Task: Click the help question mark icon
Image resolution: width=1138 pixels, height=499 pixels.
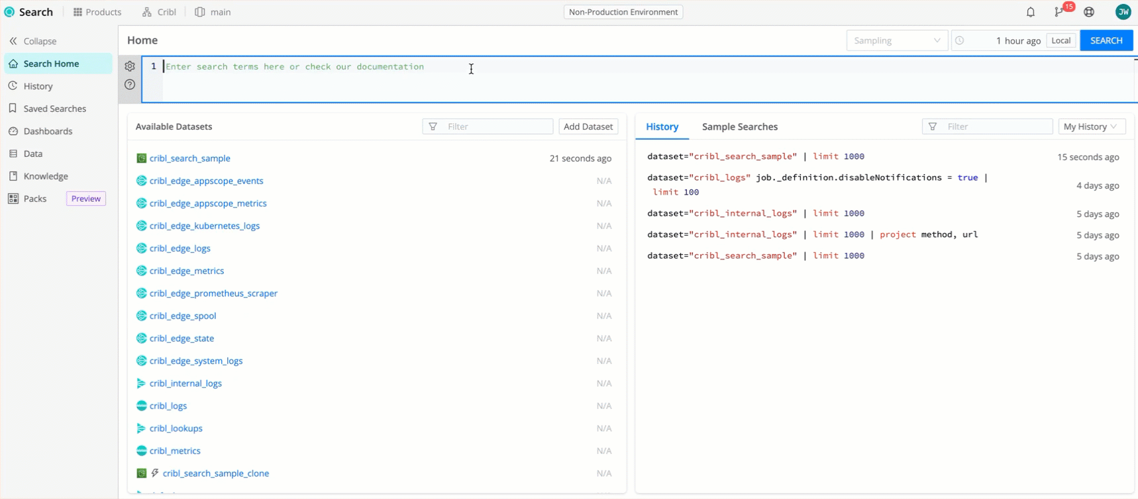Action: pyautogui.click(x=130, y=85)
